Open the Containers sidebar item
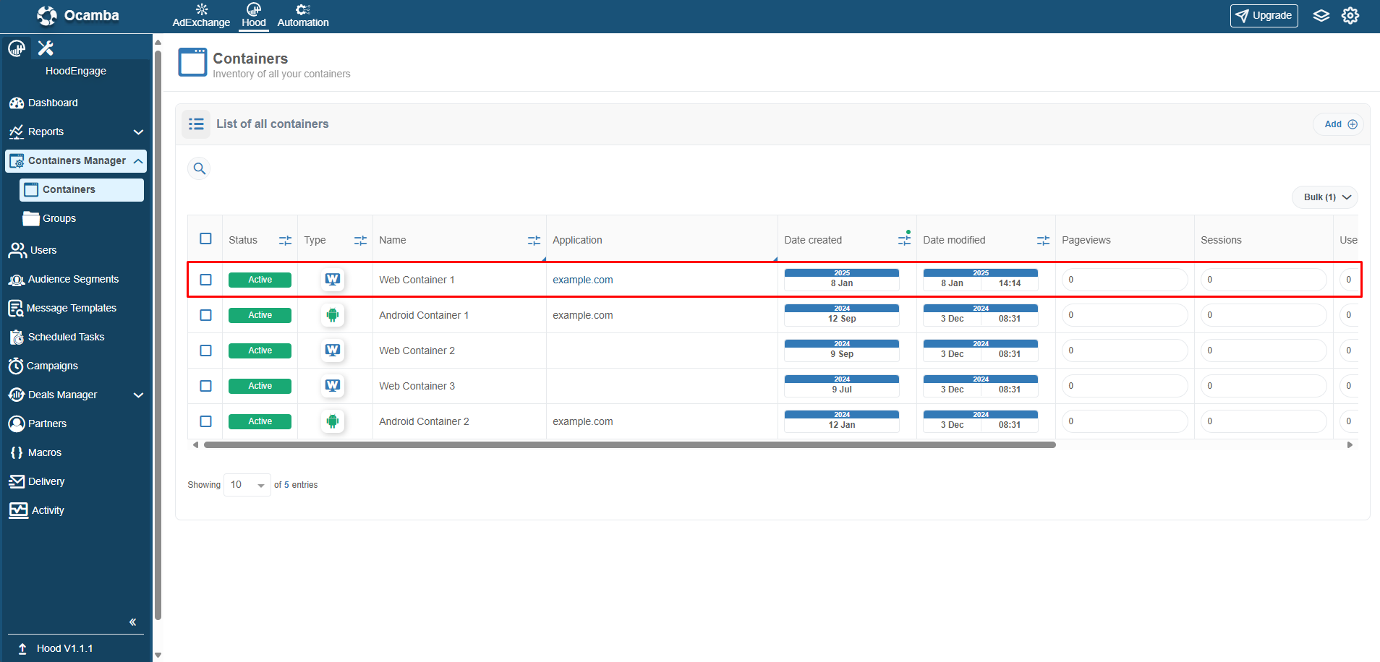This screenshot has height=662, width=1380. [x=82, y=189]
